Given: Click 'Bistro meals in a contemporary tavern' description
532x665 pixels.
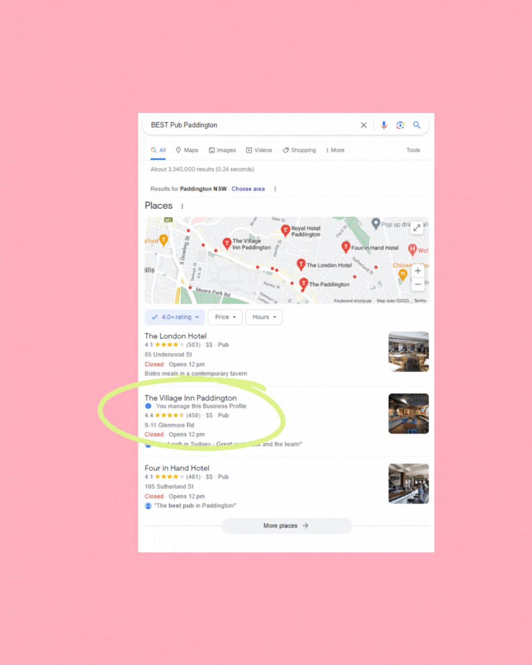Looking at the screenshot, I should pyautogui.click(x=196, y=374).
